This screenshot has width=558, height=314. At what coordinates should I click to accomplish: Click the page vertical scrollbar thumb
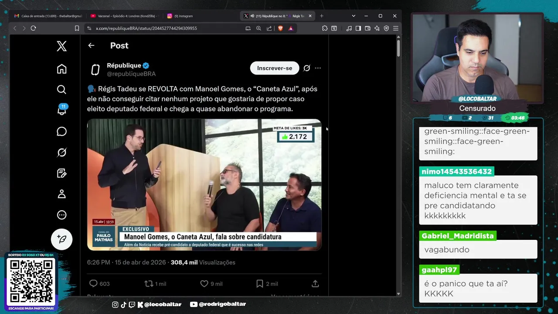coord(398,48)
